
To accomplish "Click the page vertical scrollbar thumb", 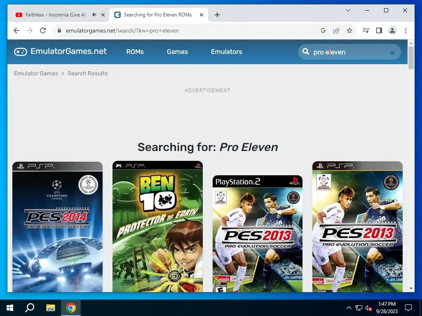I will pos(411,58).
